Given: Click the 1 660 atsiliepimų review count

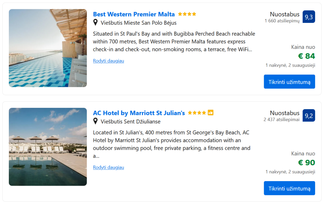Looking at the screenshot, I should [x=282, y=21].
